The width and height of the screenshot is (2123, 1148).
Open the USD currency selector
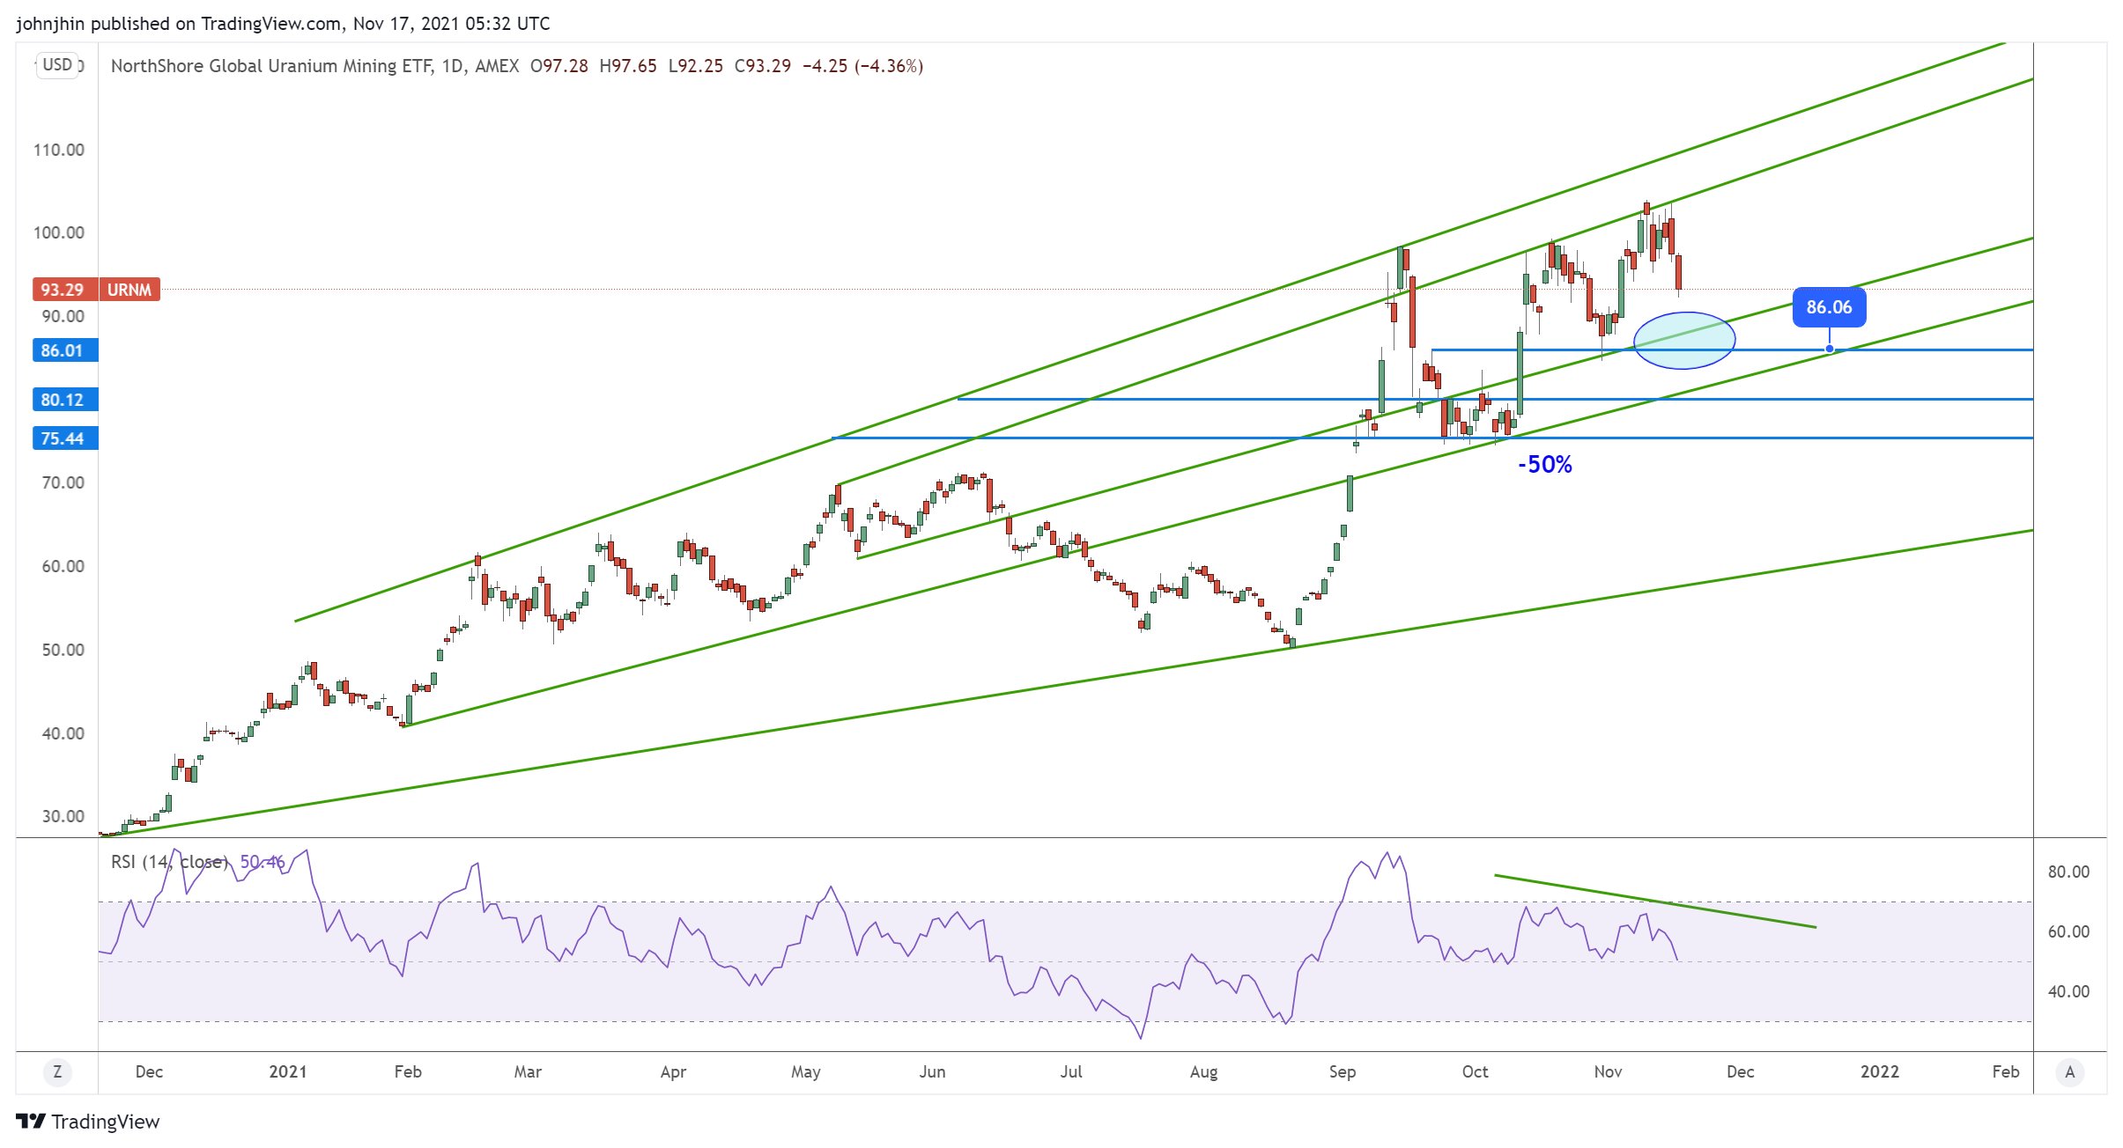(x=57, y=65)
